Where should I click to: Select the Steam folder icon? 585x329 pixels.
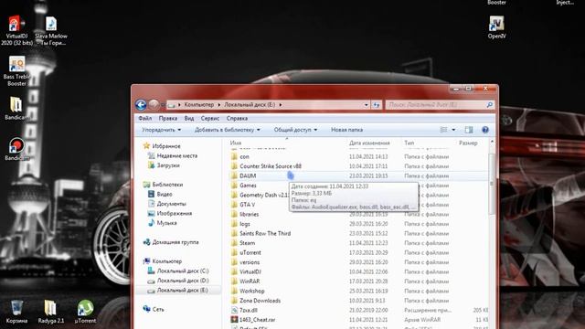[x=234, y=243]
